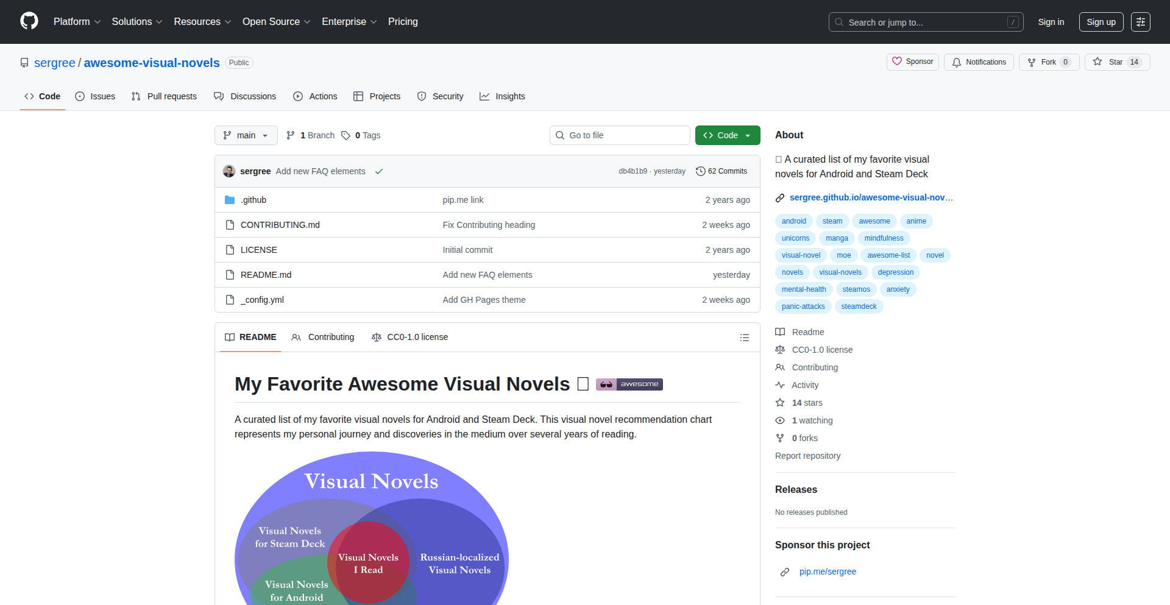1170x605 pixels.
Task: Toggle Notifications for this repository
Action: (x=979, y=62)
